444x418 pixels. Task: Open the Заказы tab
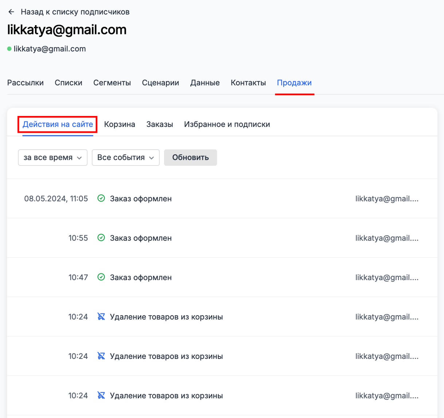tap(160, 124)
